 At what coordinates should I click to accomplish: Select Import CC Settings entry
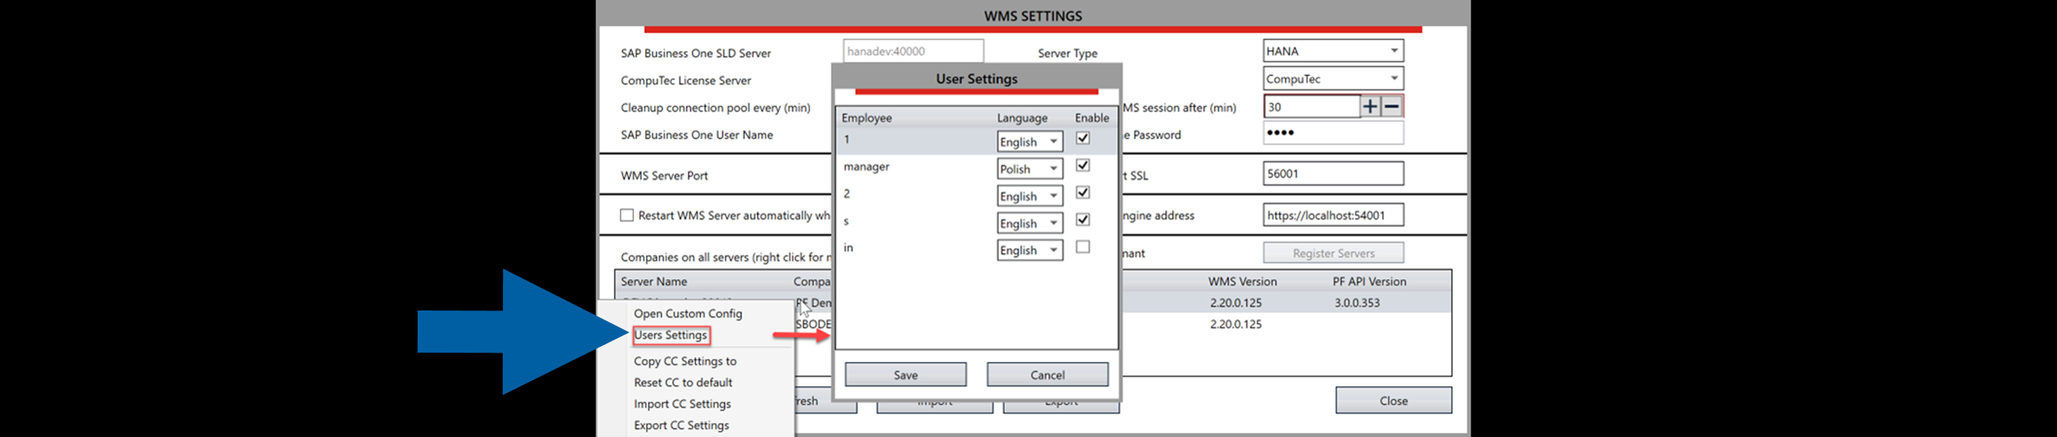pyautogui.click(x=682, y=404)
